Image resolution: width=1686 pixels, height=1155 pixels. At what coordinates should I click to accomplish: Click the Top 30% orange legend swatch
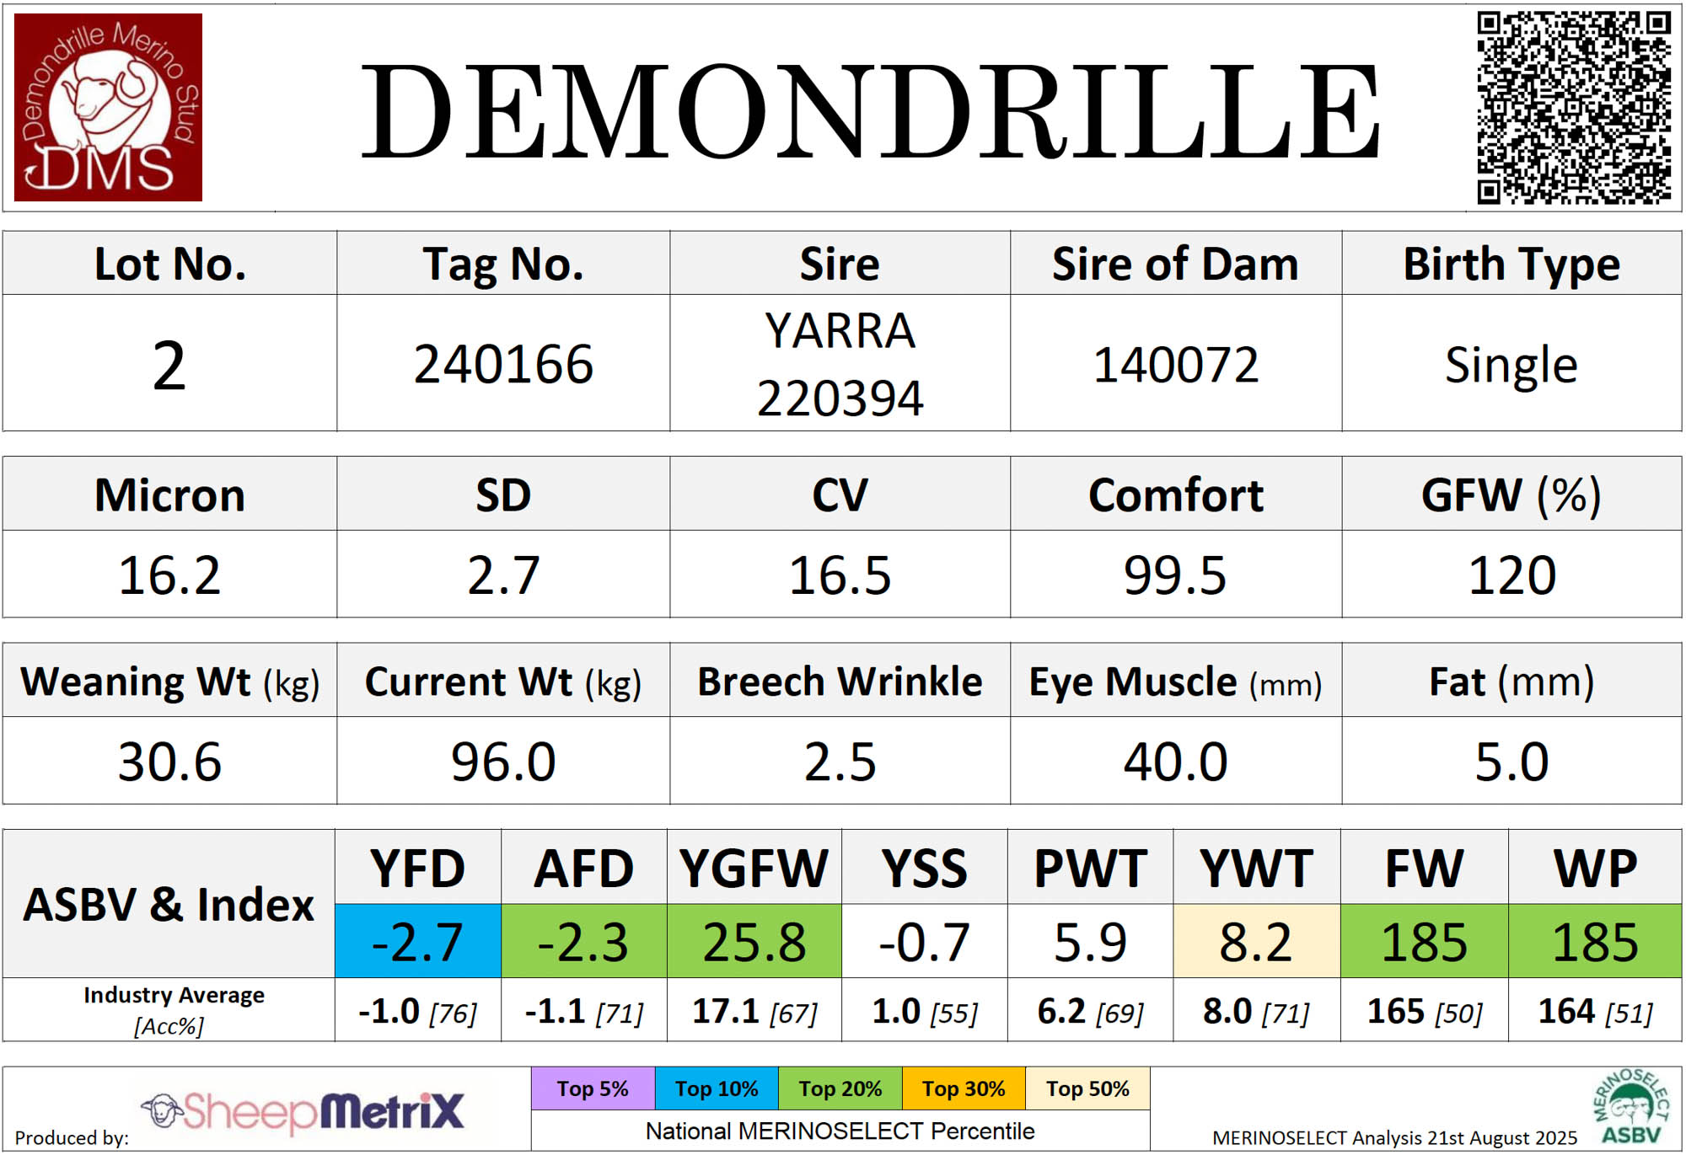964,1088
